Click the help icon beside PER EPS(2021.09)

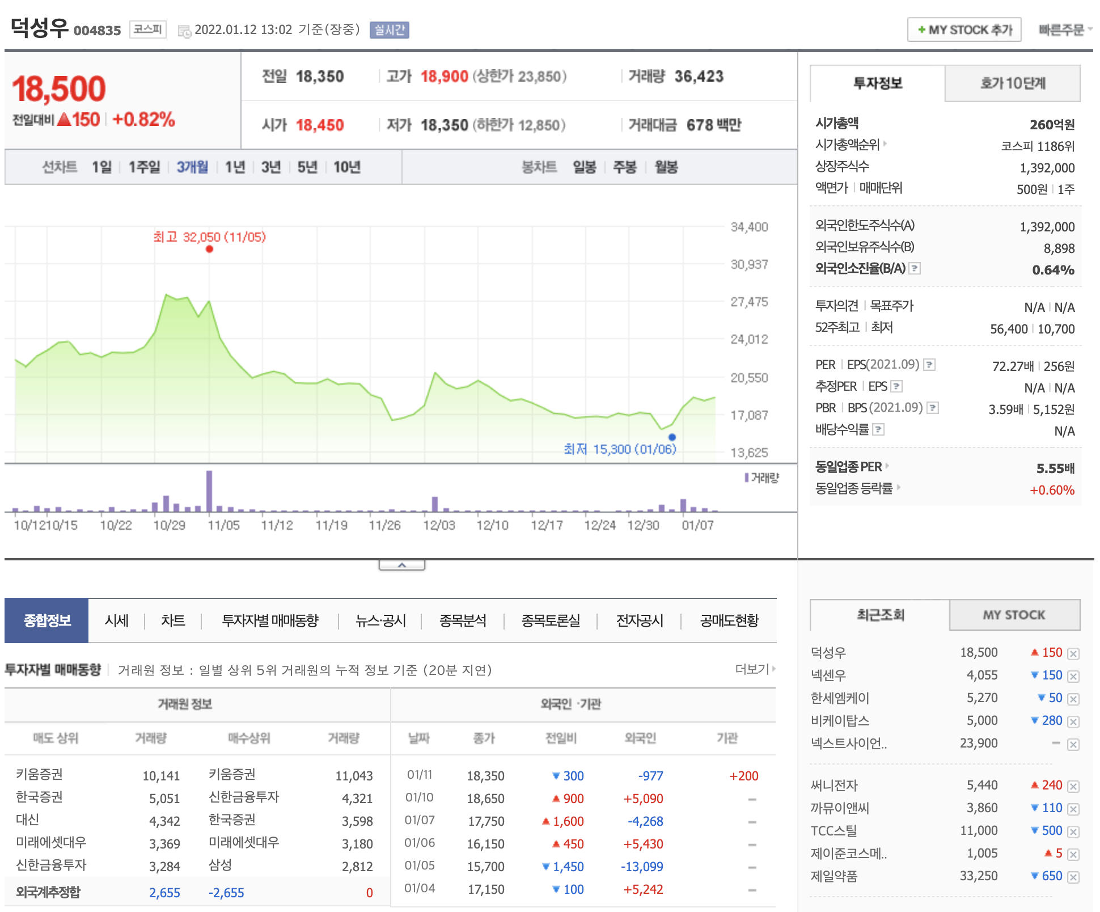pos(929,365)
